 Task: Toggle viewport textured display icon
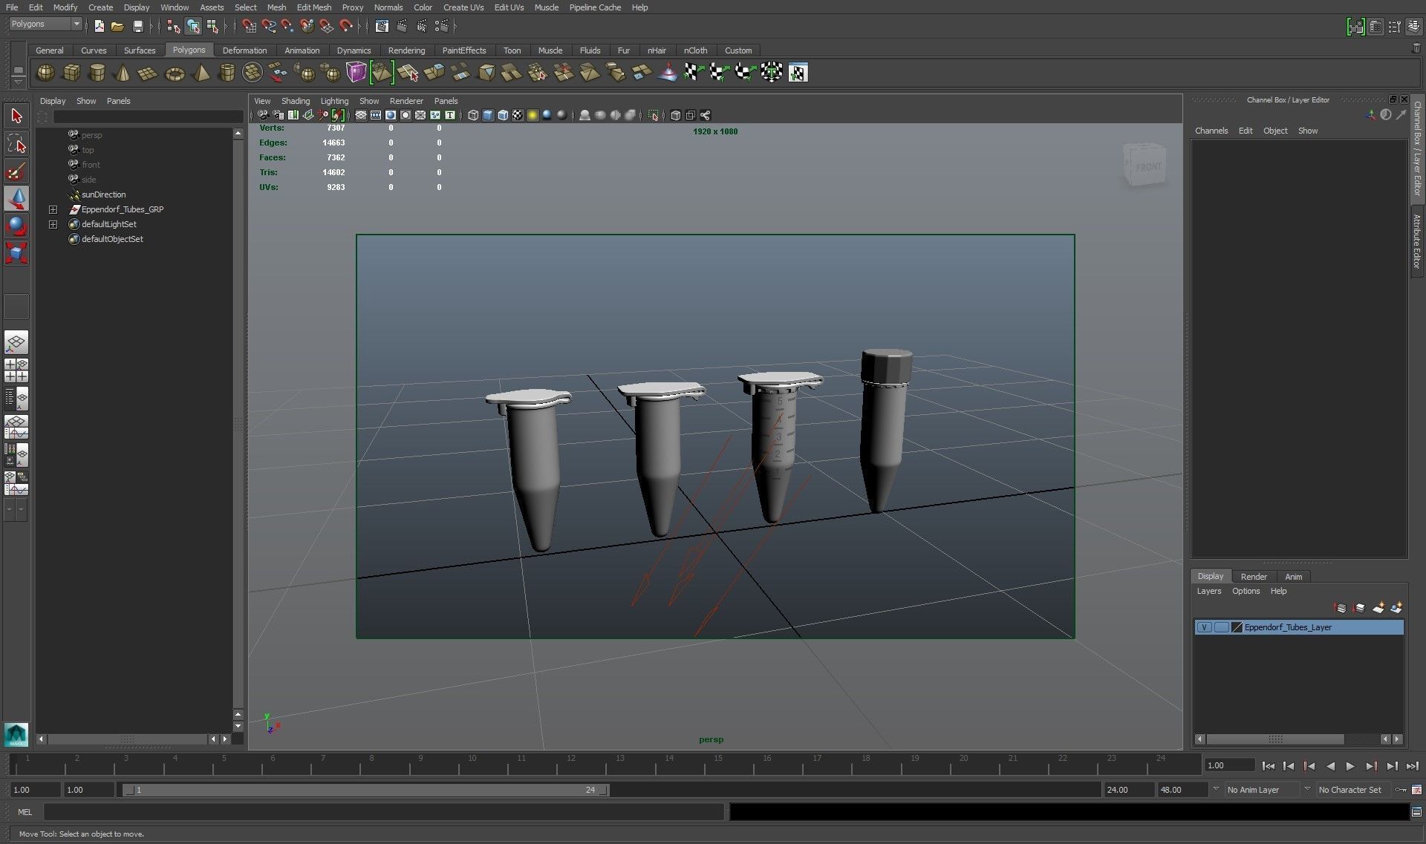(518, 115)
